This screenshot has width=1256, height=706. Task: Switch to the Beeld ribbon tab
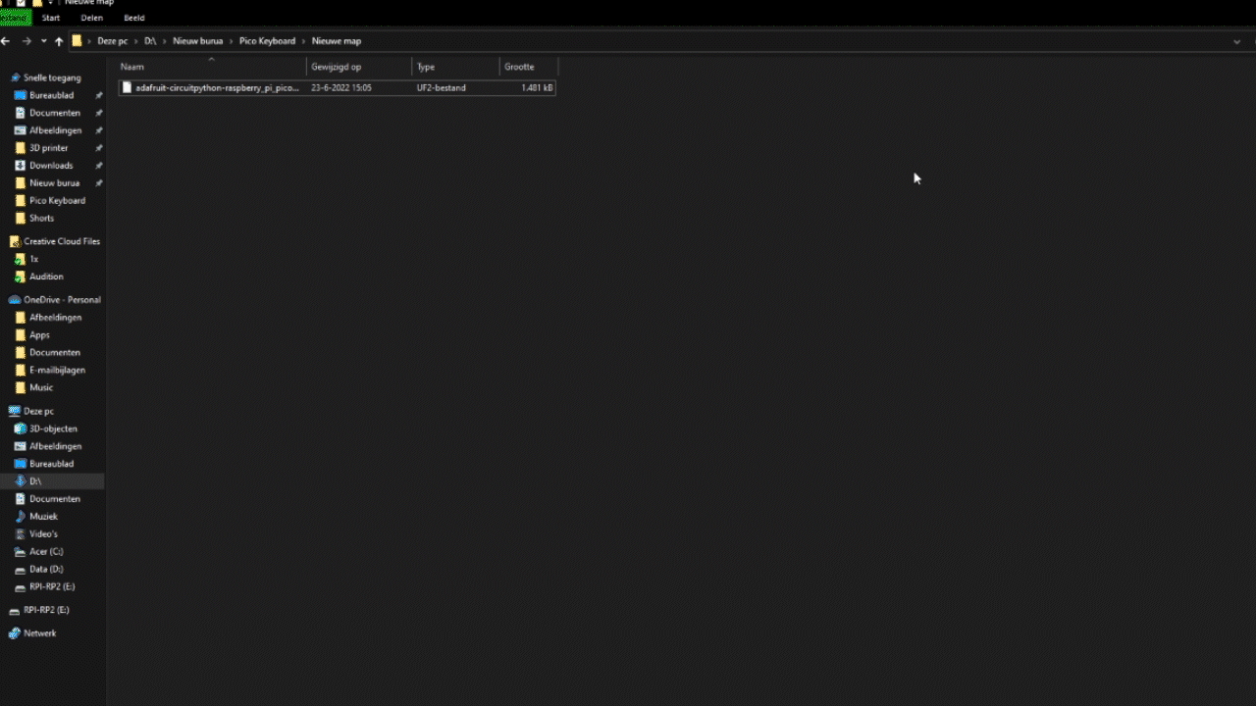[x=134, y=18]
